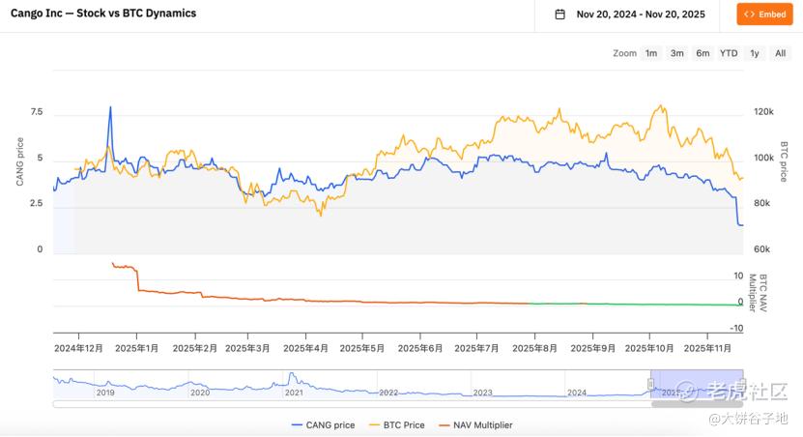Switch zoom to YTD
803x437 pixels.
point(729,53)
